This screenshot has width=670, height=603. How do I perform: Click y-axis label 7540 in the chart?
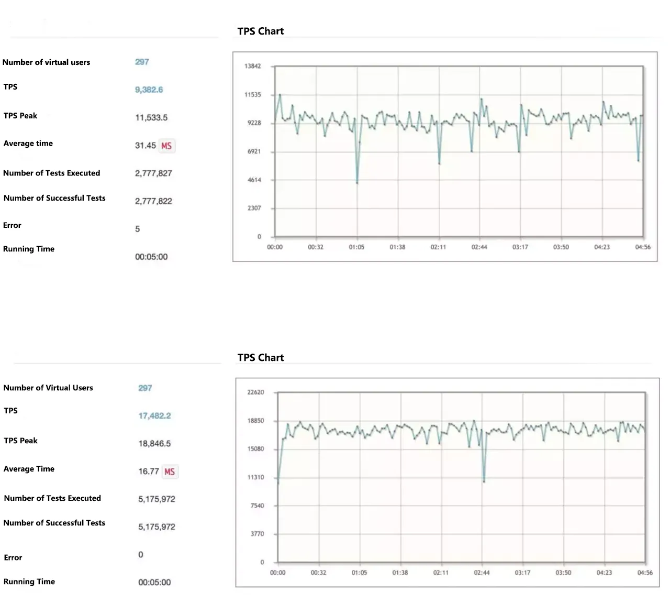tap(257, 506)
